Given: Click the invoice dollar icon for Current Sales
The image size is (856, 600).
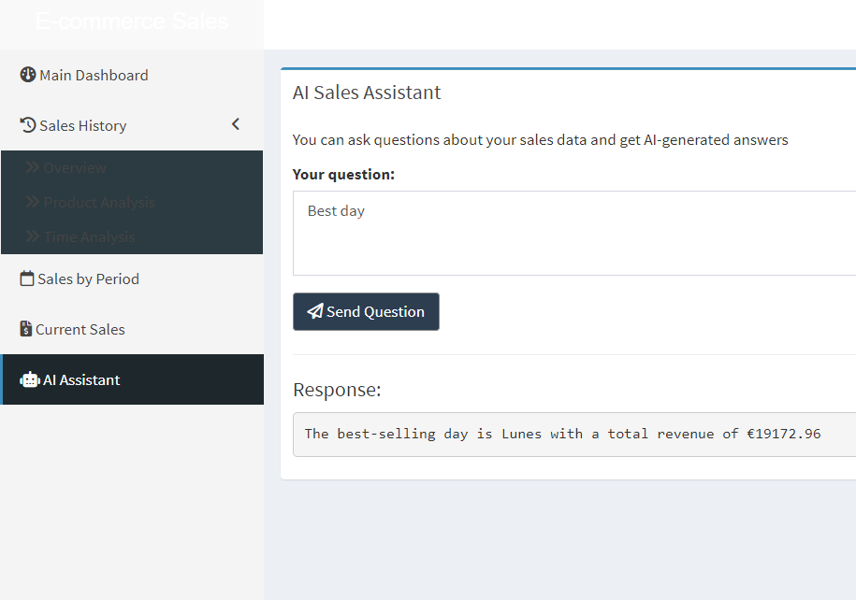Looking at the screenshot, I should [25, 329].
